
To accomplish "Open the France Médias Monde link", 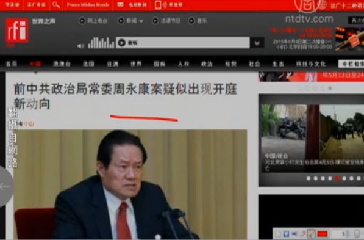I will click(88, 5).
